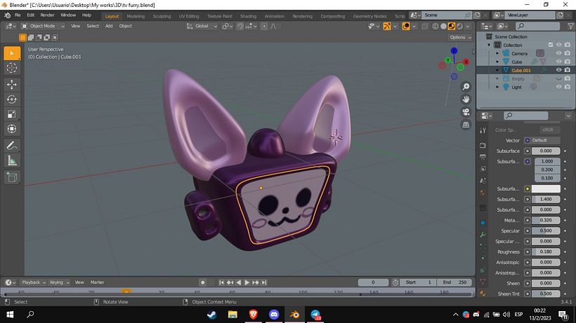
Task: Switch to the Shading workspace tab
Action: 249,16
